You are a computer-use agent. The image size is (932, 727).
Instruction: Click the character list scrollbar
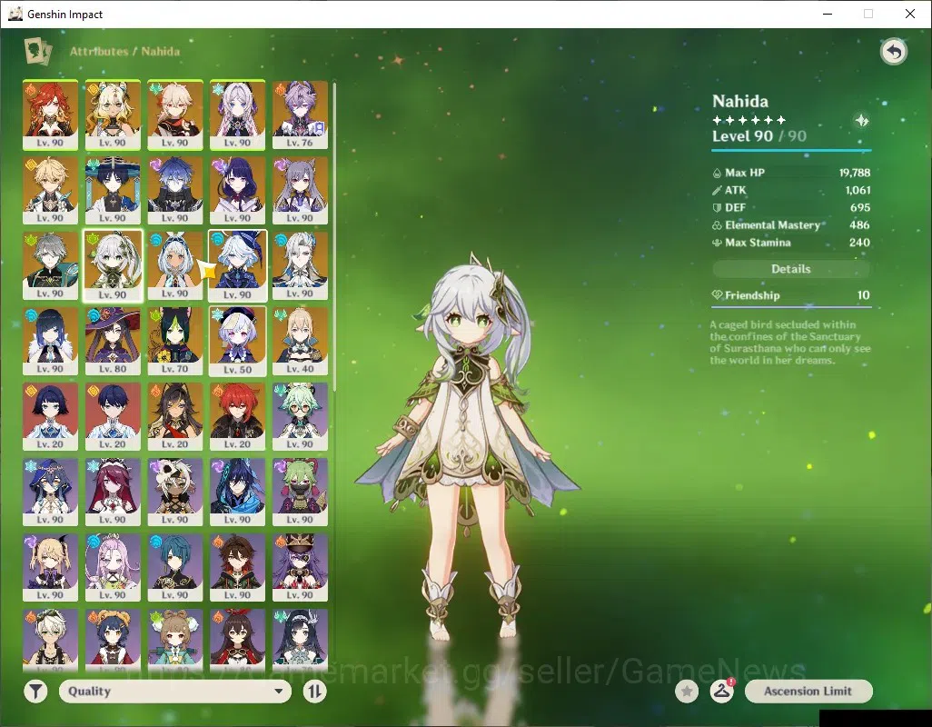tap(334, 236)
